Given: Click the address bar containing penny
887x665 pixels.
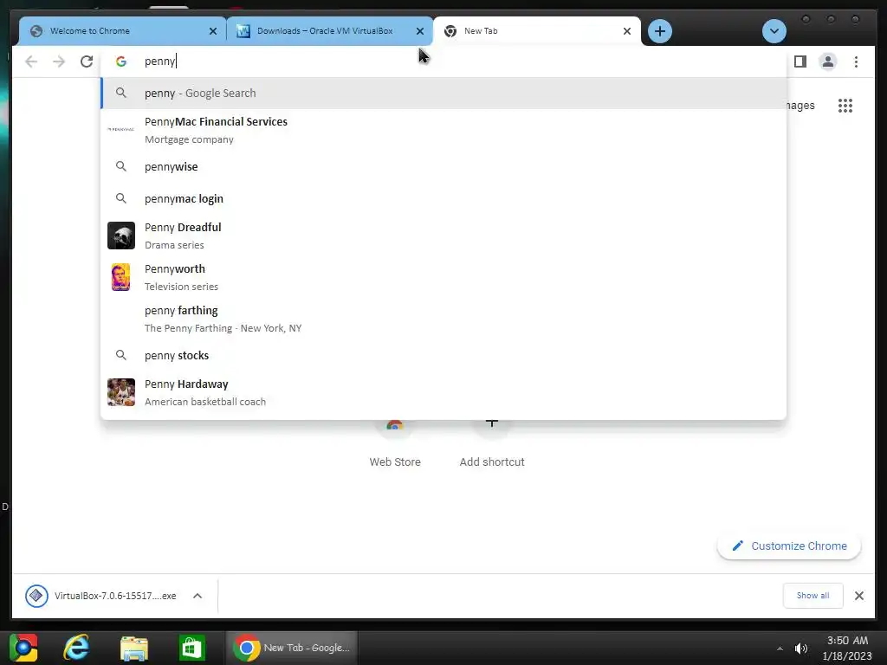Looking at the screenshot, I should click(443, 61).
